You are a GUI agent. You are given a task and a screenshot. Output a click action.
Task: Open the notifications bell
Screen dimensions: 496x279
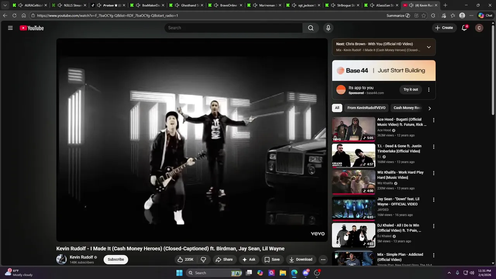tap(464, 28)
